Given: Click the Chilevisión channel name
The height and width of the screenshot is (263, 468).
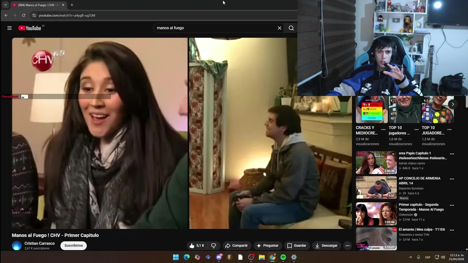Looking at the screenshot, I should (405, 215).
